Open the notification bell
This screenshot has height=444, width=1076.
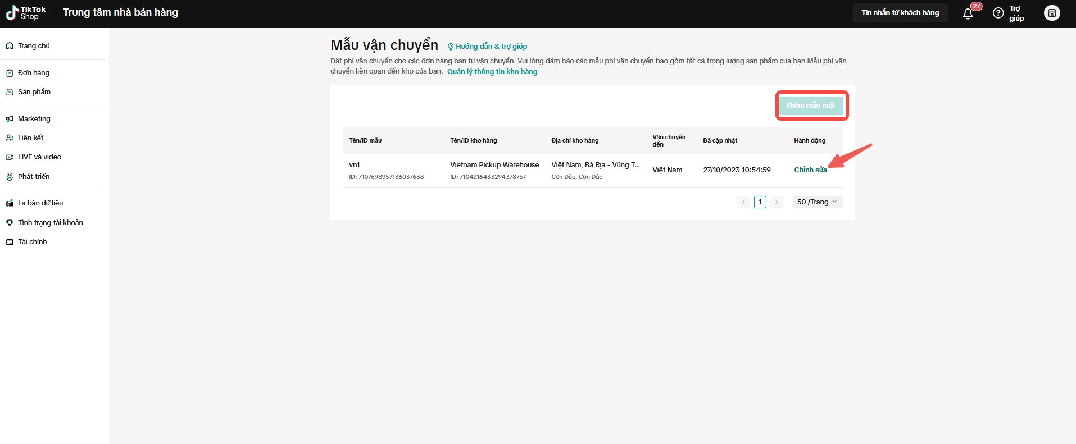(x=968, y=13)
